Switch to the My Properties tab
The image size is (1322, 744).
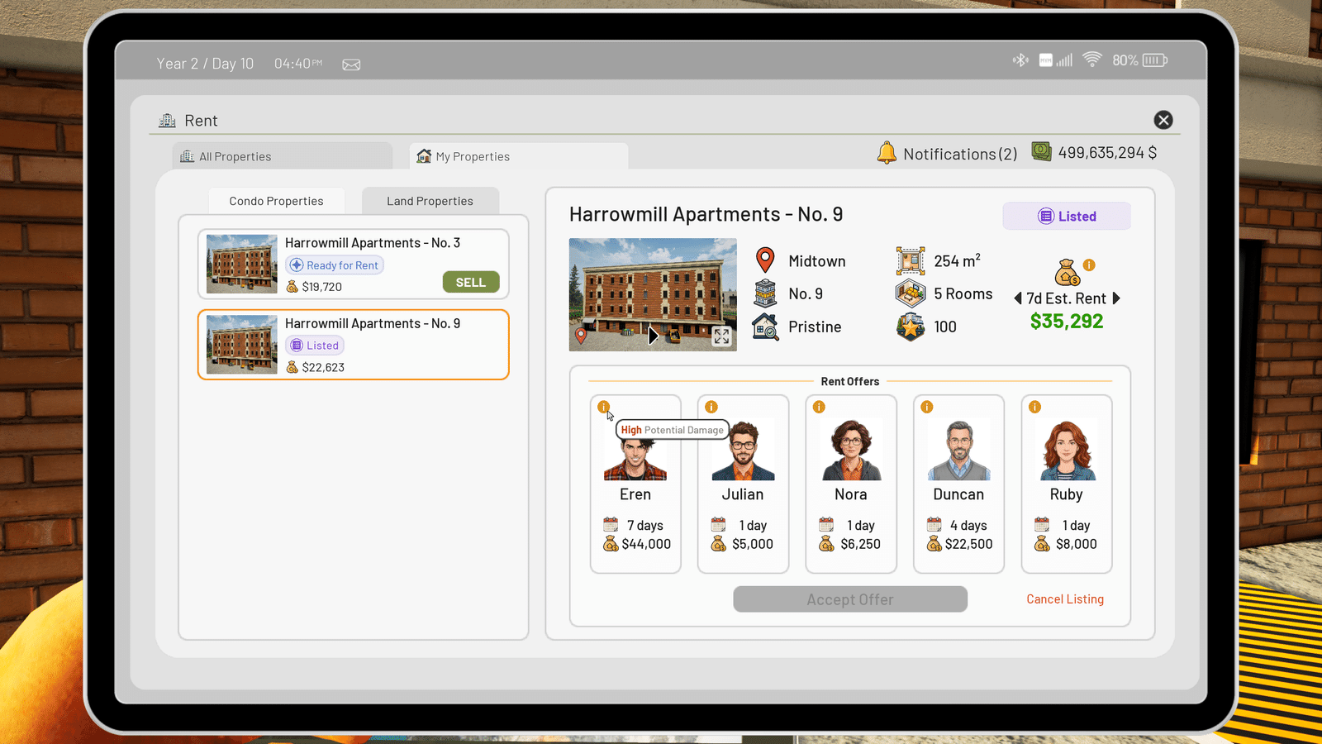click(519, 156)
